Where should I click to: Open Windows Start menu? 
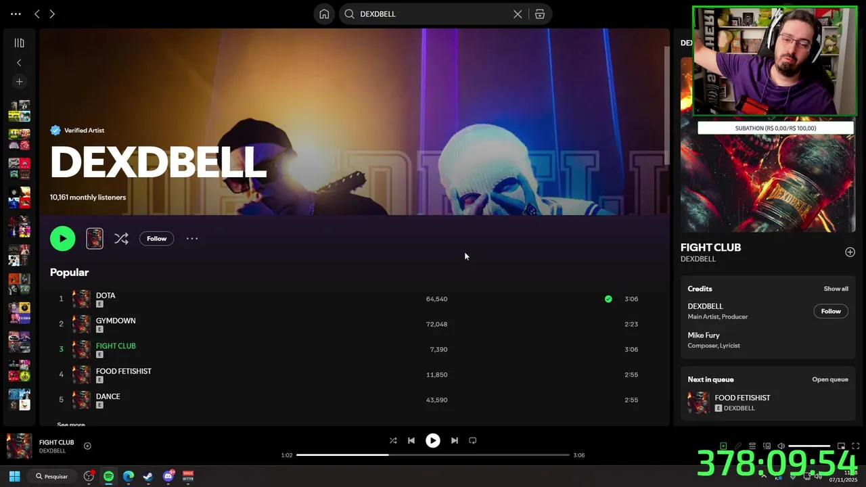[x=14, y=476]
